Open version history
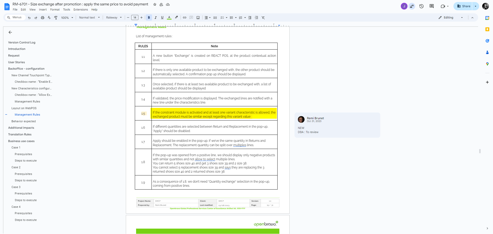This screenshot has height=234, width=493. pos(421,6)
